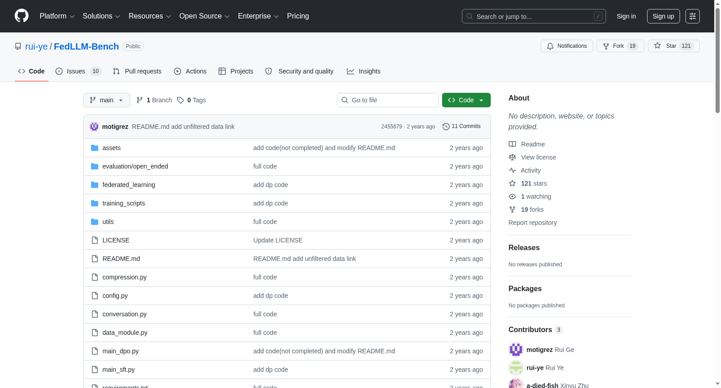This screenshot has height=388, width=721.
Task: Click the assets folder icon
Action: 95,148
